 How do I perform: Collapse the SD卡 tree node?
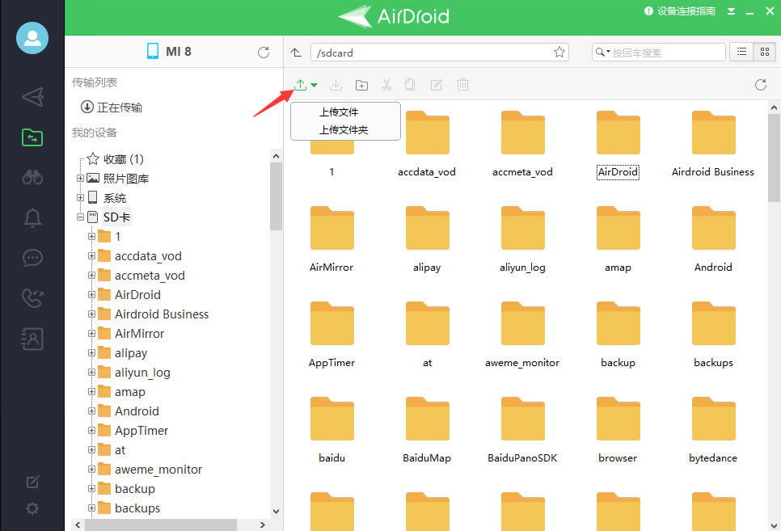[80, 217]
